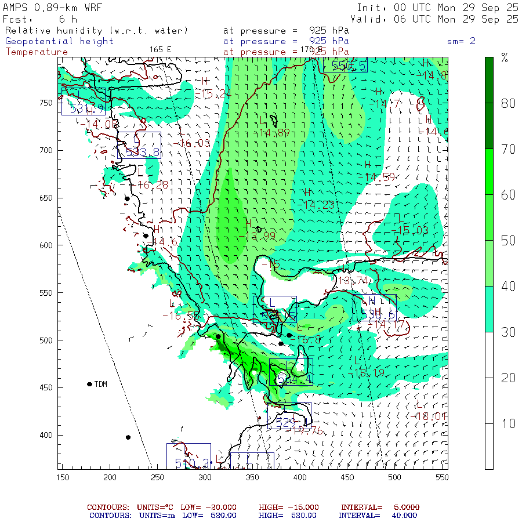This screenshot has width=522, height=522.
Task: Click the 'AMPS 0.89-km WRF' title text
Action: 52,8
